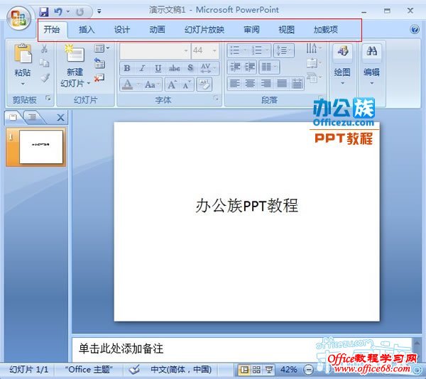Click the Redo icon in Quick Access Toolbar
Viewport: 426px width, 379px height.
[x=80, y=12]
